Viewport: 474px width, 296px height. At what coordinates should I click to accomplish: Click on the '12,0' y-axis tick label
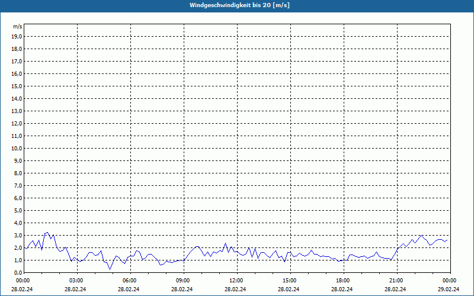18,124
